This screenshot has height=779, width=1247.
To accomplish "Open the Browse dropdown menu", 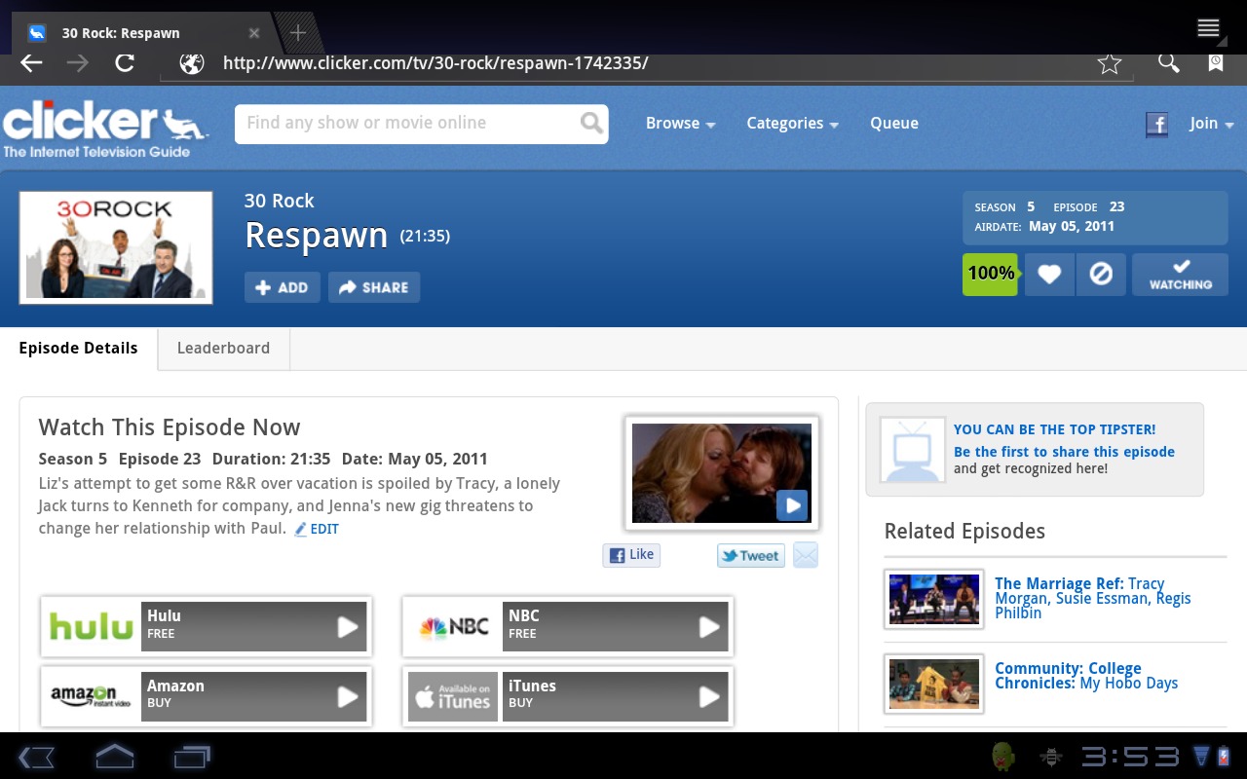I will [x=680, y=124].
